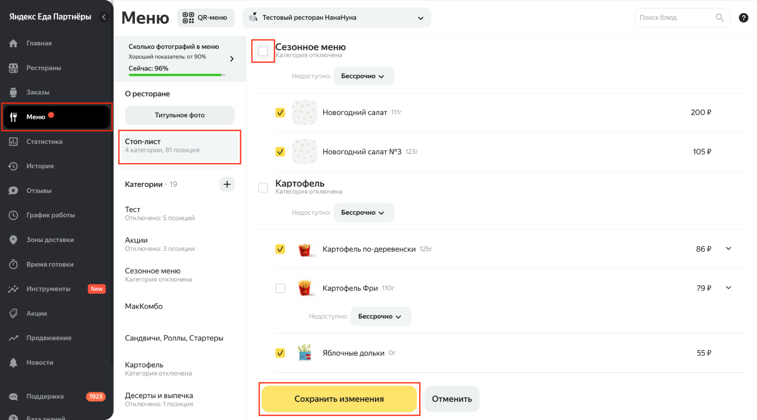Click the Акции tag icon in sidebar
The height and width of the screenshot is (420, 757).
(x=13, y=313)
